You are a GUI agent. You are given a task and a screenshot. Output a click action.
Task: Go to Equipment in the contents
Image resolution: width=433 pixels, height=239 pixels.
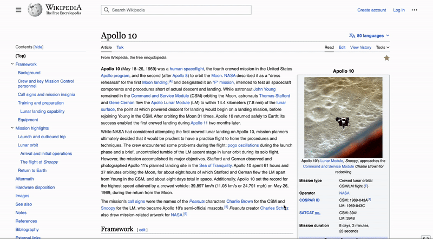coord(28,120)
